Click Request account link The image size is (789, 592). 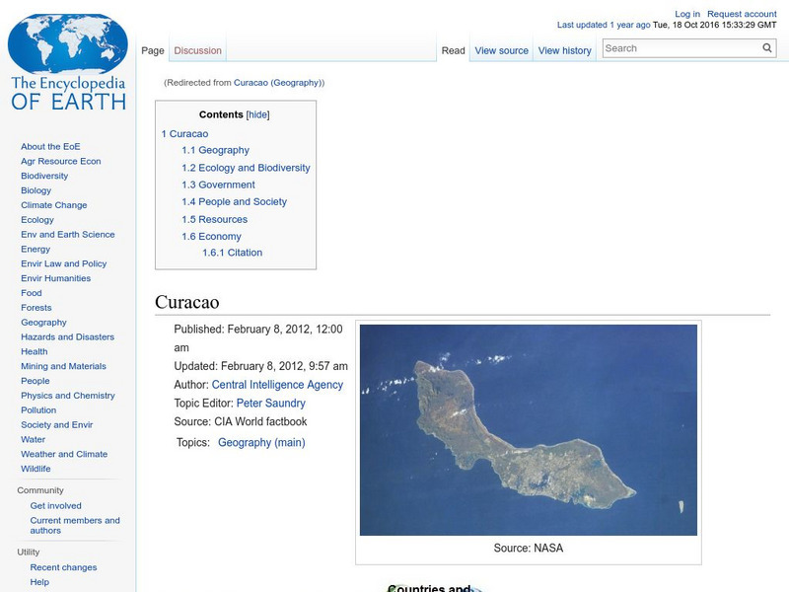point(742,14)
